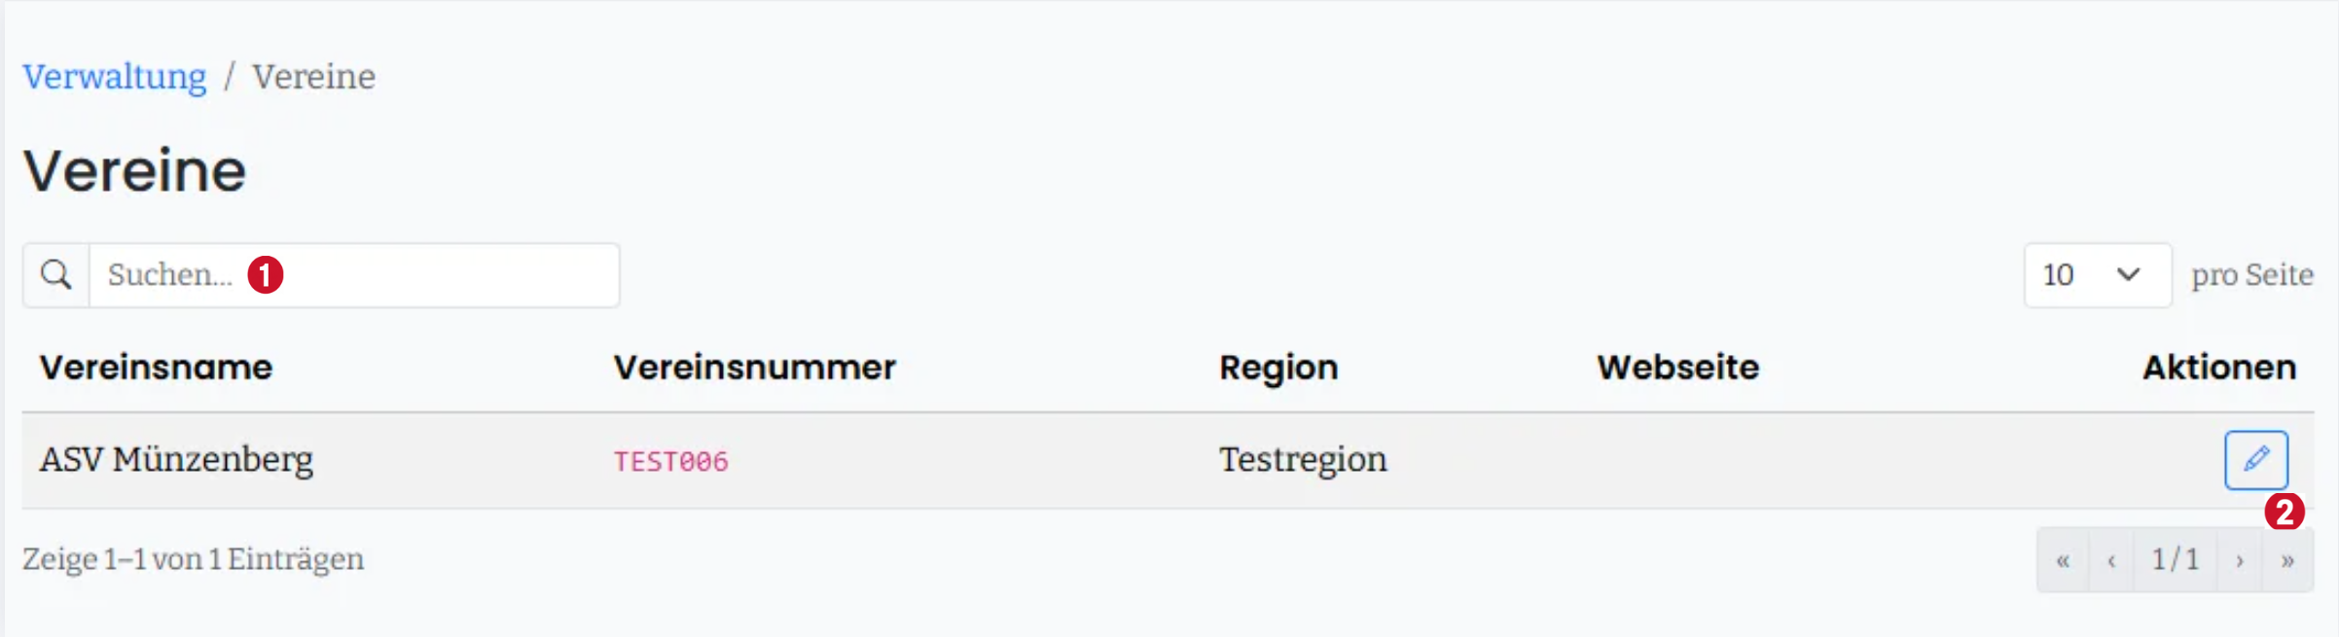This screenshot has width=2339, height=637.
Task: Click red annotation marker 2
Action: [x=2285, y=512]
